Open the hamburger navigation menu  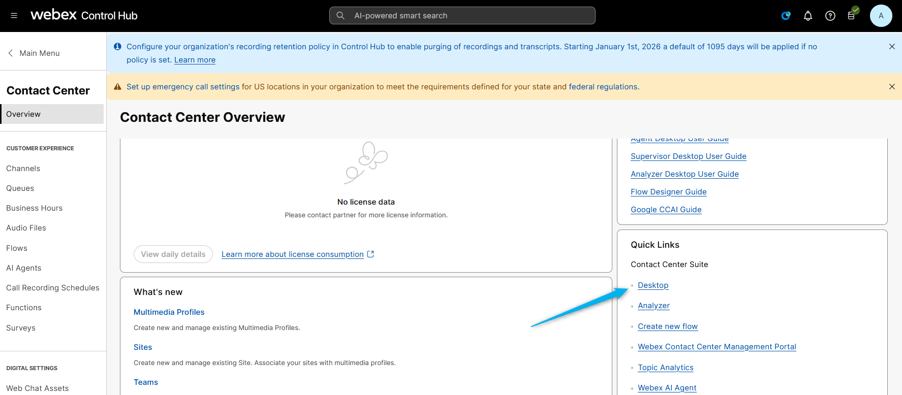(x=14, y=16)
